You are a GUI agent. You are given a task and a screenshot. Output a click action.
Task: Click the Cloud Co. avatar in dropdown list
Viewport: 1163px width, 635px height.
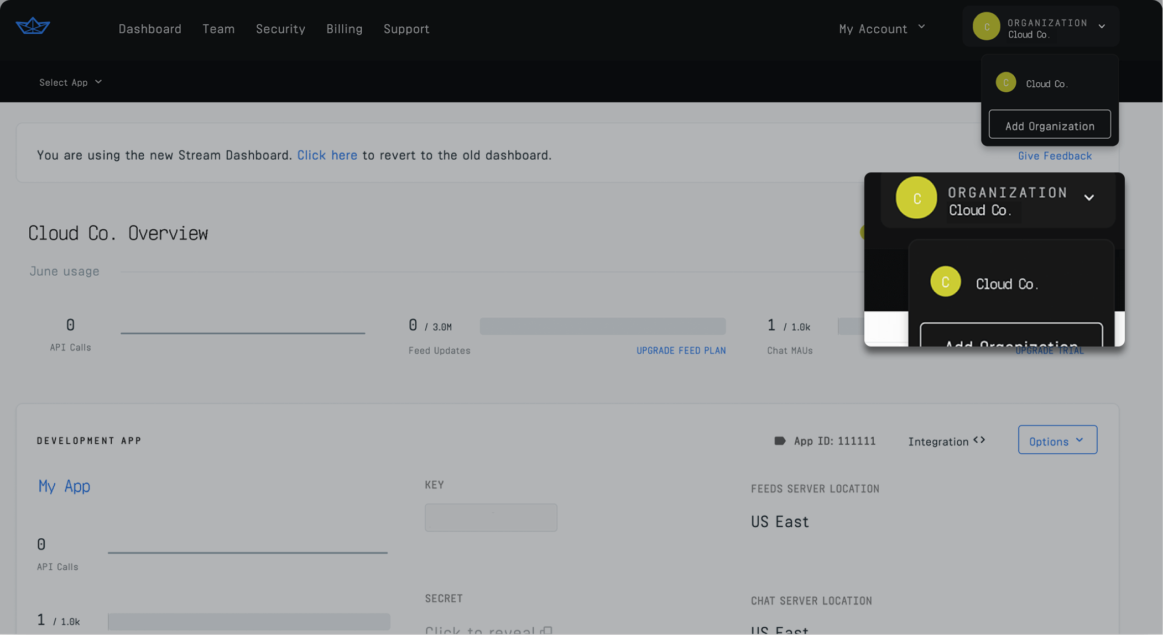point(1005,83)
